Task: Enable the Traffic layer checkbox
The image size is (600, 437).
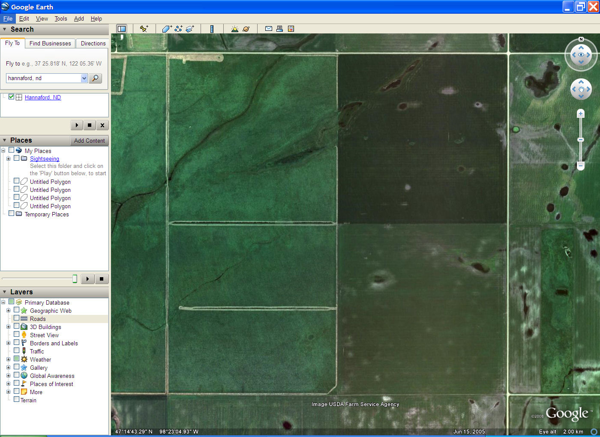Action: pyautogui.click(x=16, y=350)
